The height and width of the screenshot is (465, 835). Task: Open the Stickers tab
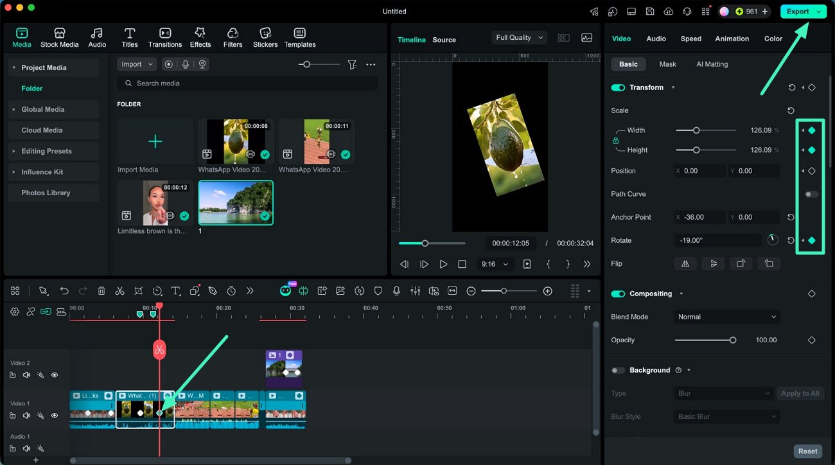pyautogui.click(x=265, y=38)
